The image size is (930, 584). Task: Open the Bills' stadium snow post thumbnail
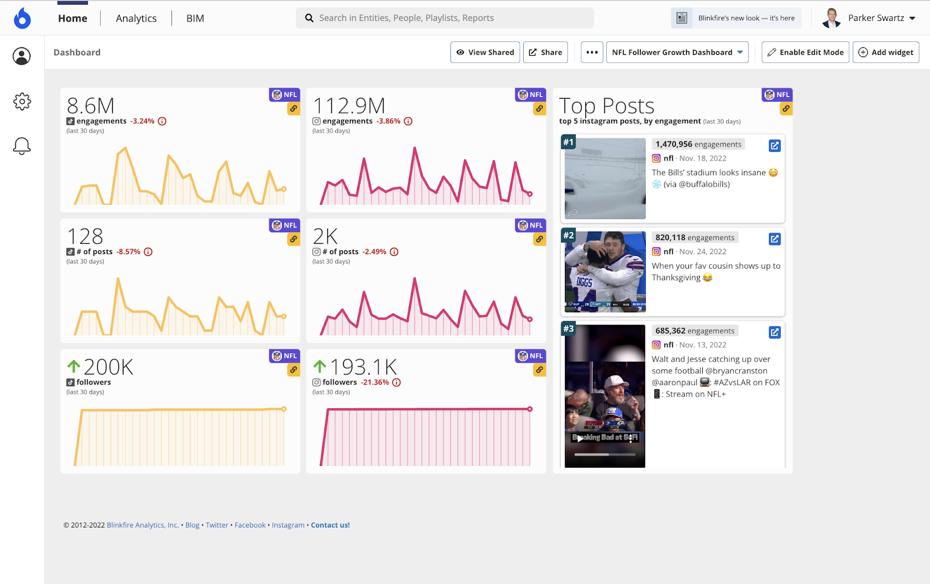coord(605,179)
